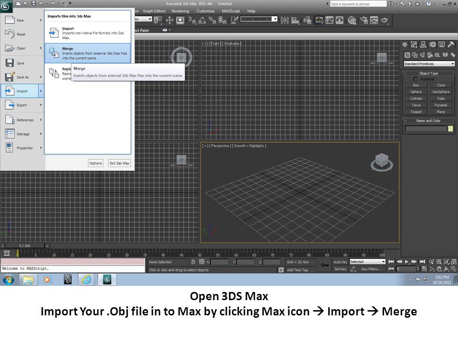Viewport: 458px width, 343px height.
Task: Open the Material Editor icon
Action: [x=352, y=20]
